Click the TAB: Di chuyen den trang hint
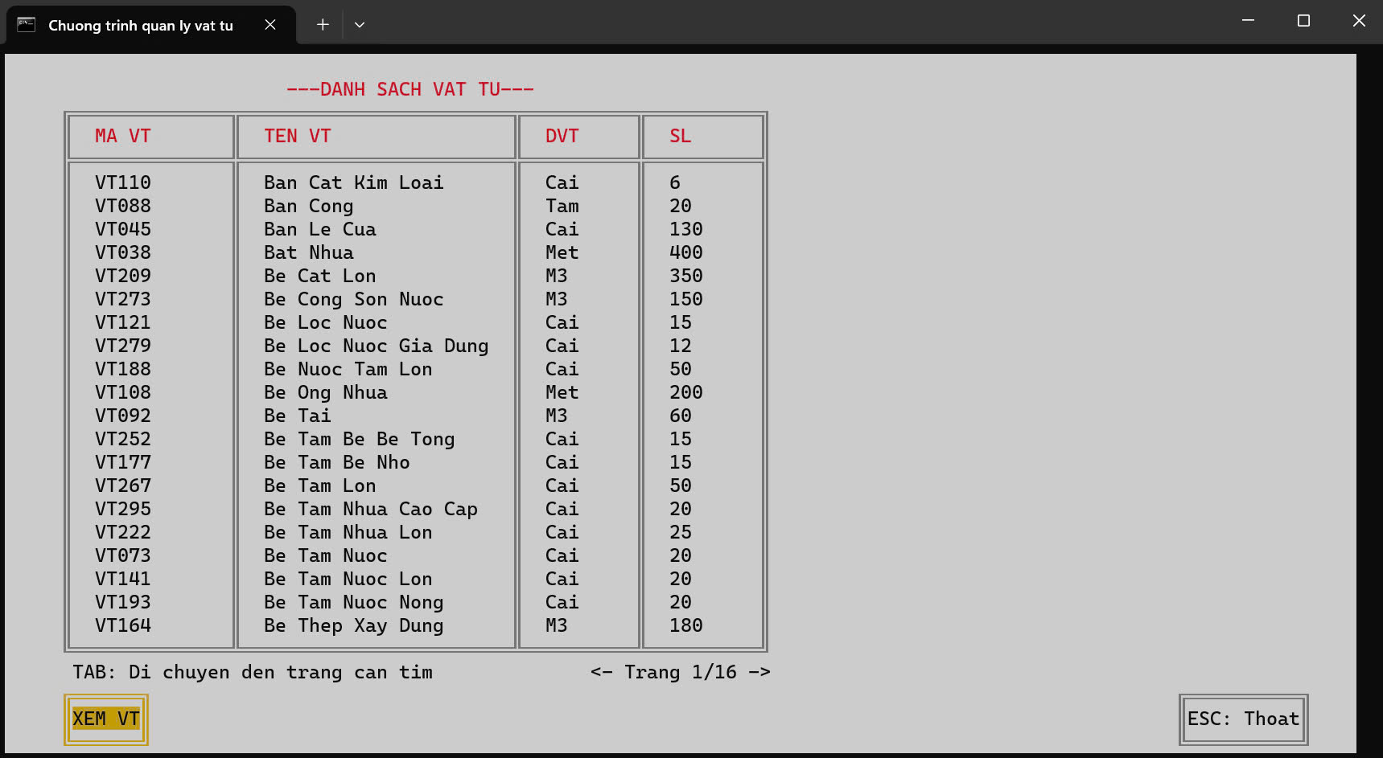The image size is (1383, 758). click(x=253, y=673)
